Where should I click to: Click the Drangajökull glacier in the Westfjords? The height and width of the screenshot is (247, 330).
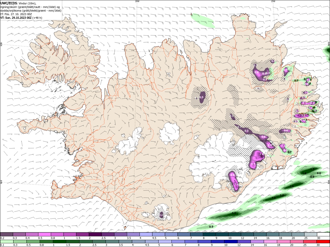click(x=74, y=39)
